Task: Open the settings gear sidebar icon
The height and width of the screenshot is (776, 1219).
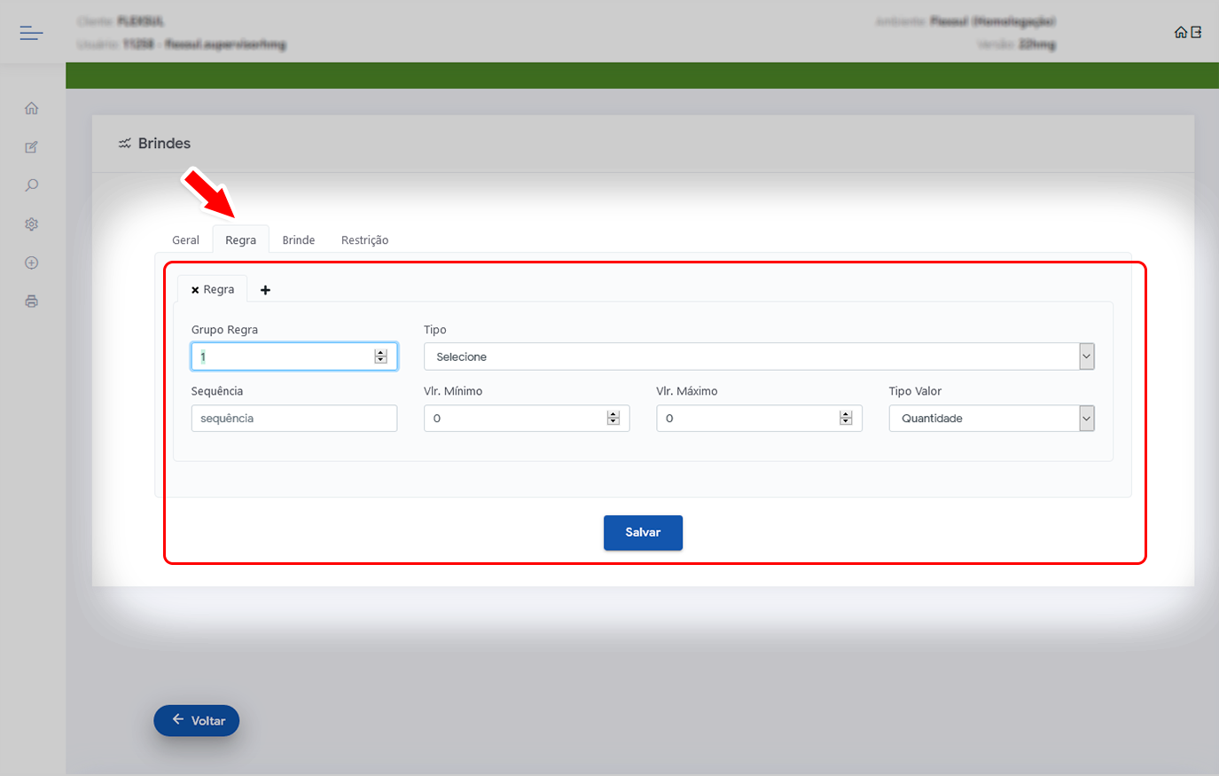Action: tap(32, 224)
